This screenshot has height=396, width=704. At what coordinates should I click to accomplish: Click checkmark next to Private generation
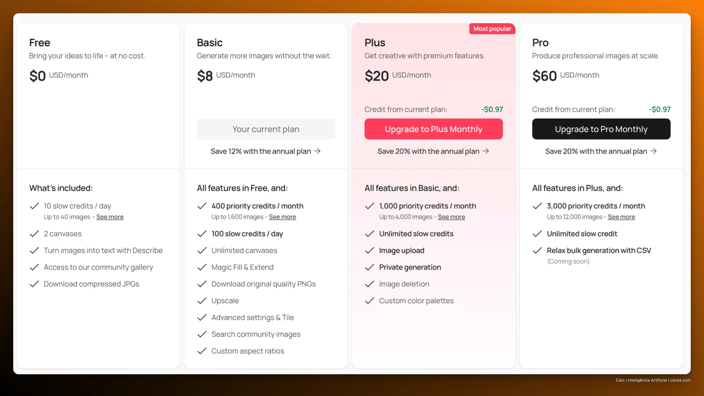[370, 267]
